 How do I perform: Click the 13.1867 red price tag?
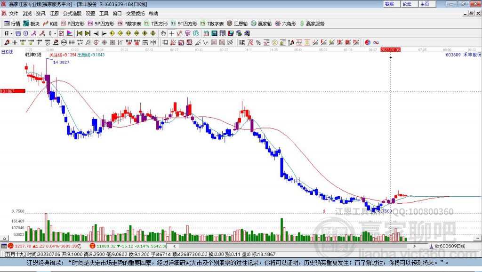pos(13,91)
